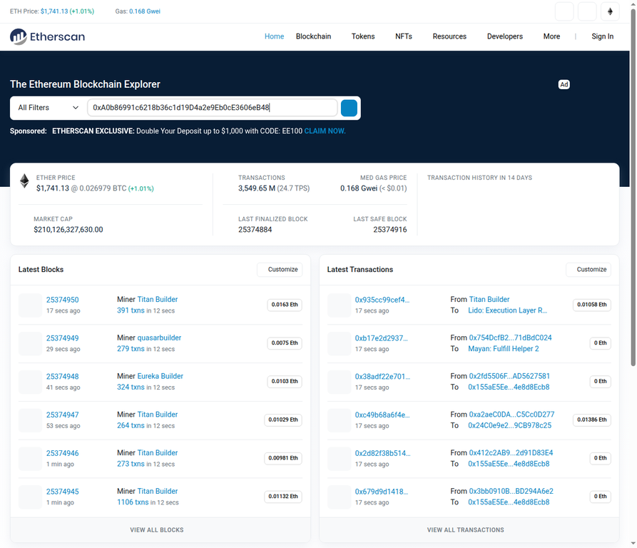The height and width of the screenshot is (548, 637).
Task: Open block 25374949
Action: pos(63,338)
